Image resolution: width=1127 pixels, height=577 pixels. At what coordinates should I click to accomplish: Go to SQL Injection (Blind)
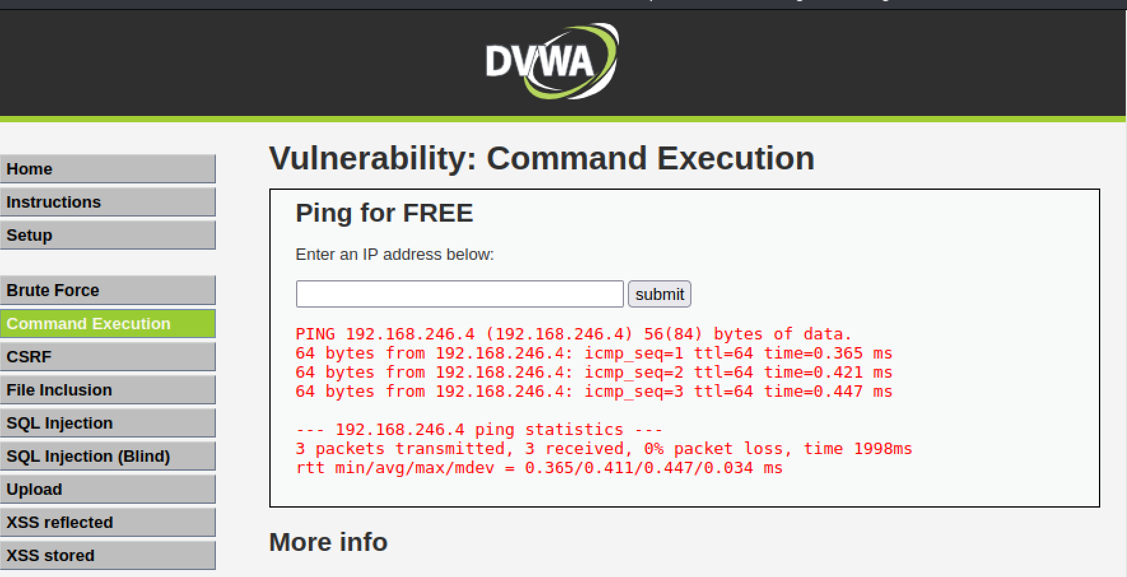107,456
